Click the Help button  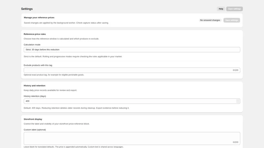tap(221, 9)
